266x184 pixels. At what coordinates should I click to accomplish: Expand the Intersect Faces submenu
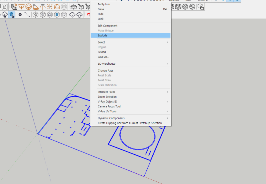point(130,92)
